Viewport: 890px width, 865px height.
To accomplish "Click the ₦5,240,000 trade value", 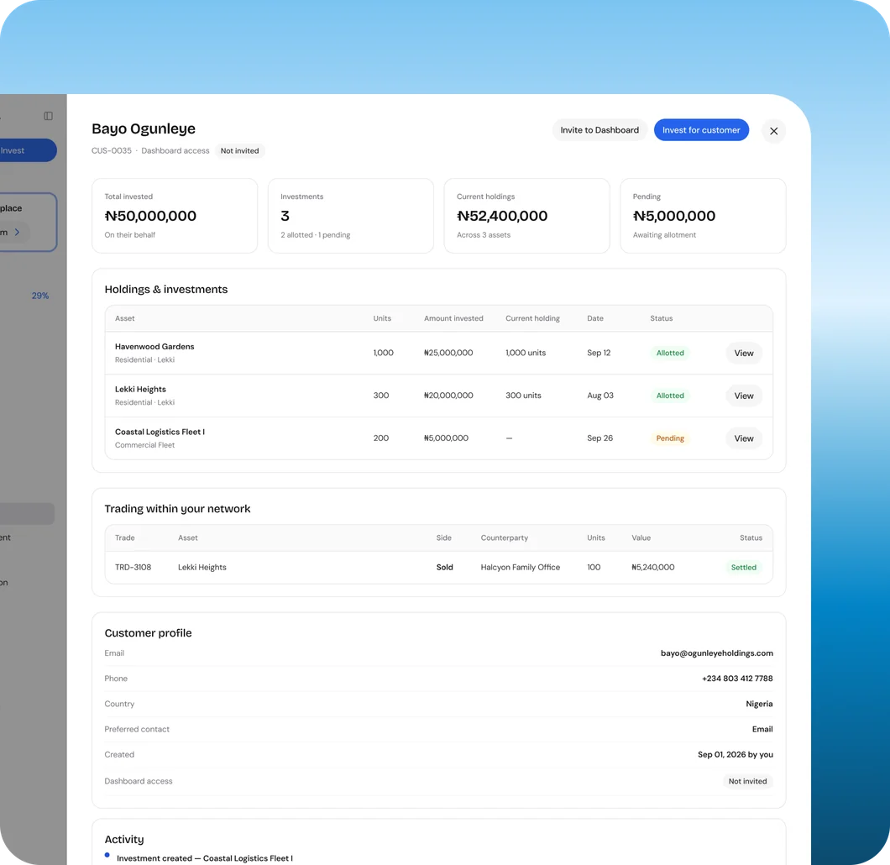I will [x=652, y=567].
